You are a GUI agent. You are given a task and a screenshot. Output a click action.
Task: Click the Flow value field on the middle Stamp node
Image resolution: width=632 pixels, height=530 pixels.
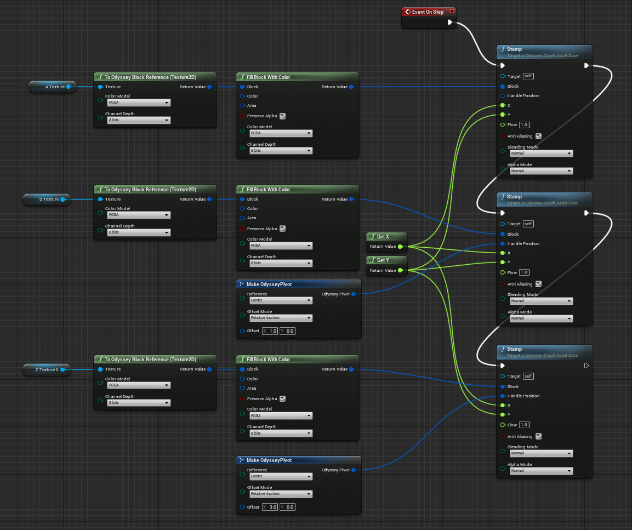[x=525, y=272]
